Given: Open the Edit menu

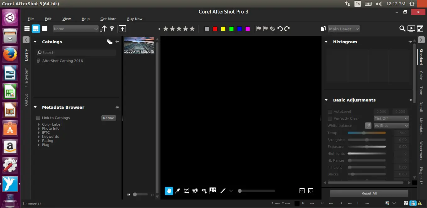Looking at the screenshot, I should point(48,19).
